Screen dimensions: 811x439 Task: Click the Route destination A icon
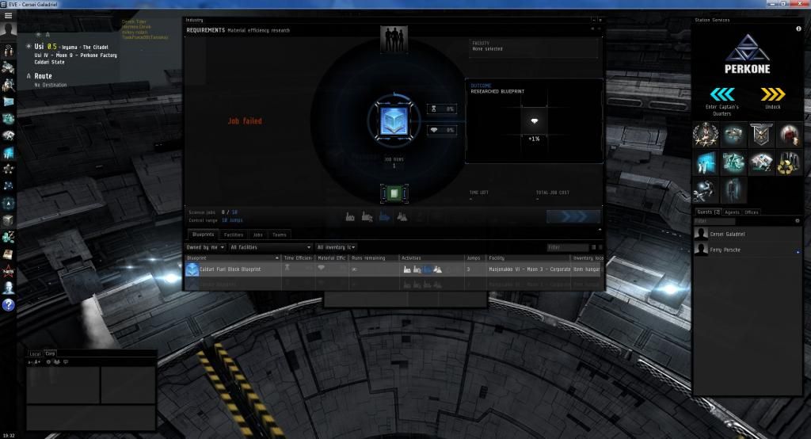point(29,76)
